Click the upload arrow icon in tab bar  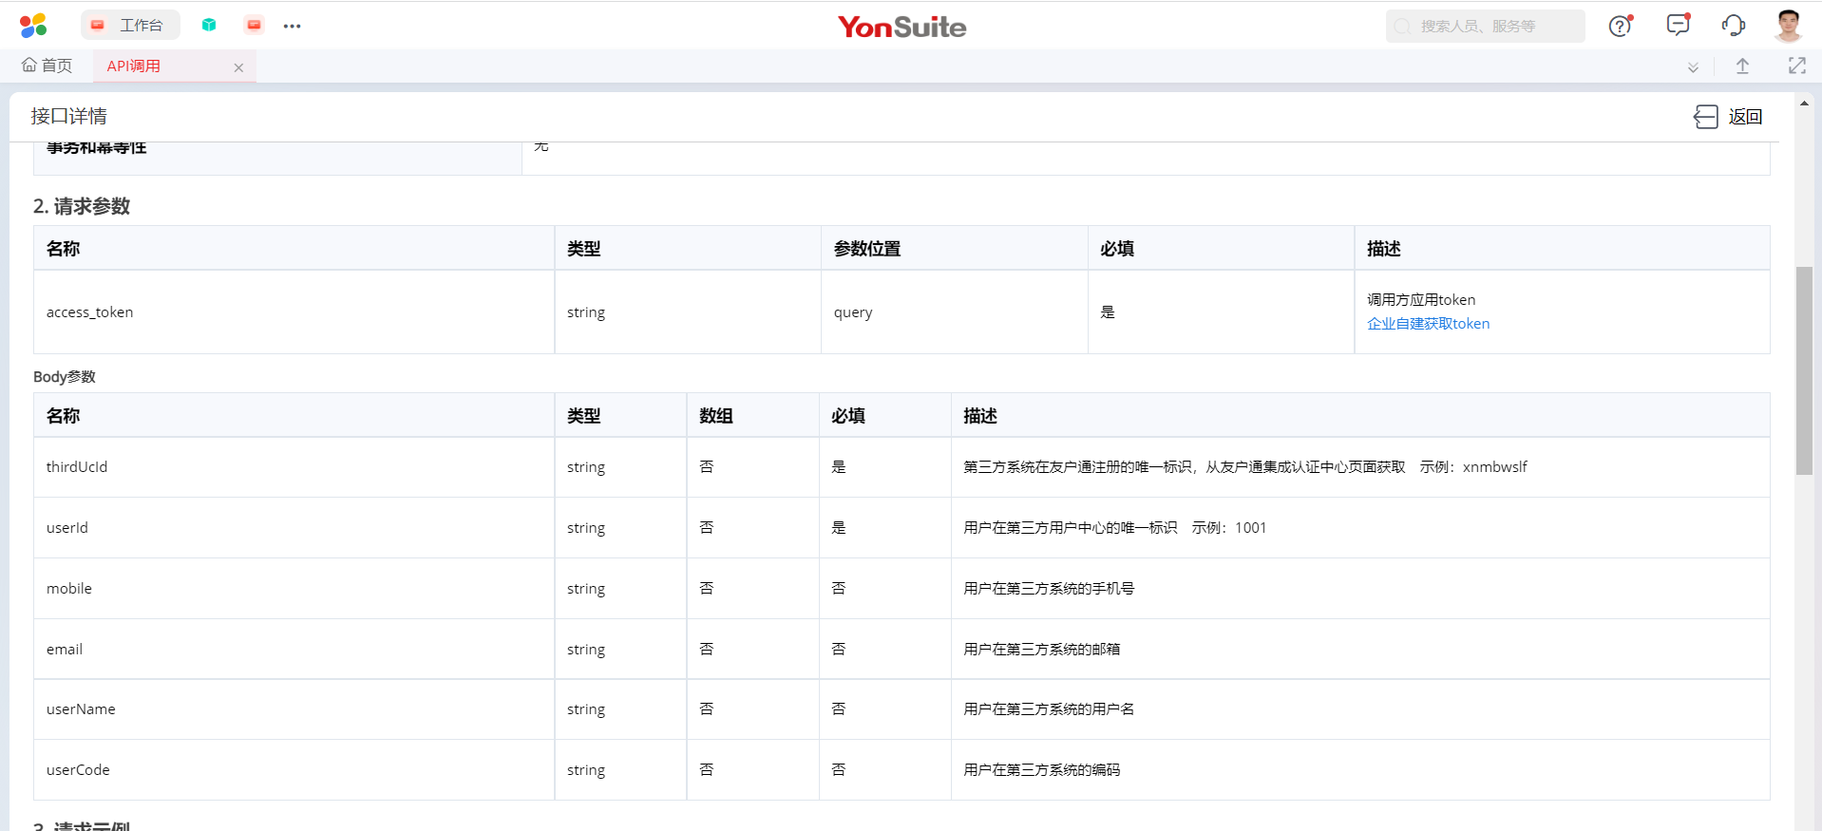pos(1742,66)
